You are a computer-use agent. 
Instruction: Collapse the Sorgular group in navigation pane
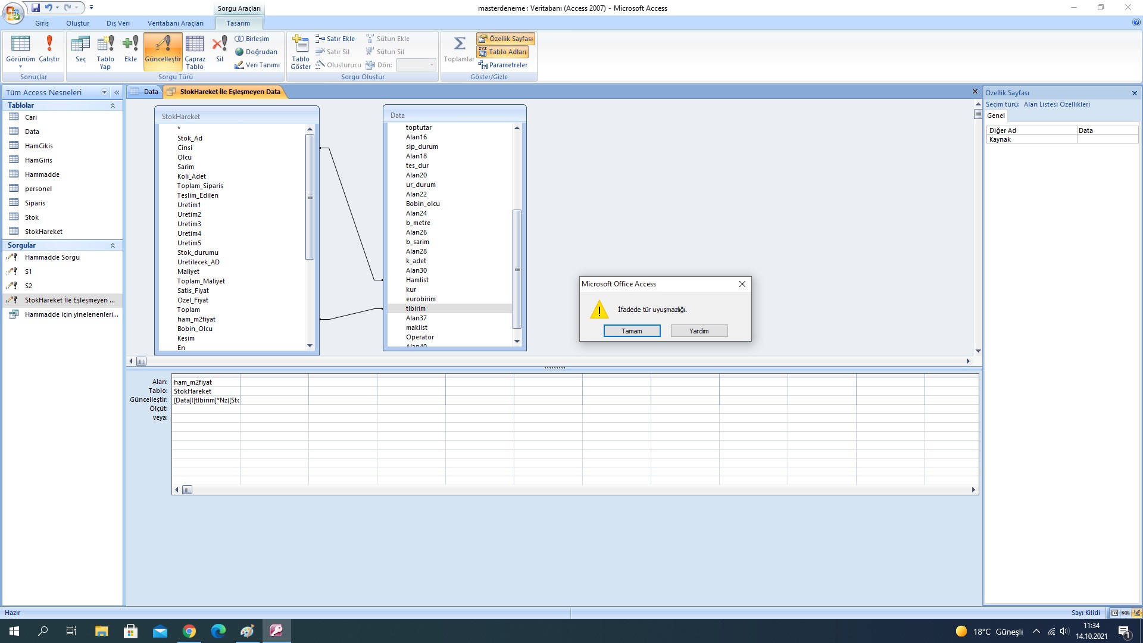coord(113,245)
